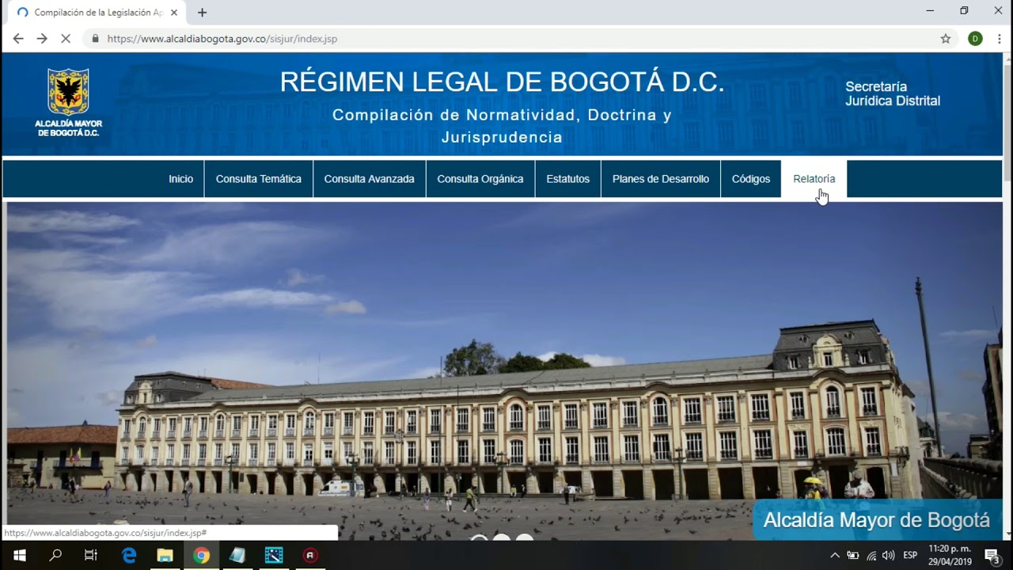This screenshot has height=570, width=1013.
Task: Open Task View on the taskbar
Action: click(91, 556)
